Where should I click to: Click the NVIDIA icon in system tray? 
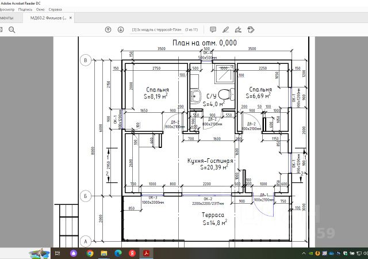310,253
